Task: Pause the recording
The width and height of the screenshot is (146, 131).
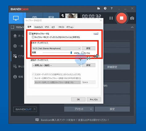Action: [x=111, y=18]
